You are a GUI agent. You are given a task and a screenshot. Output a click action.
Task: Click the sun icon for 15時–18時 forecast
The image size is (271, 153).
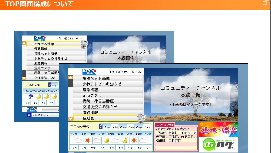[88, 140]
